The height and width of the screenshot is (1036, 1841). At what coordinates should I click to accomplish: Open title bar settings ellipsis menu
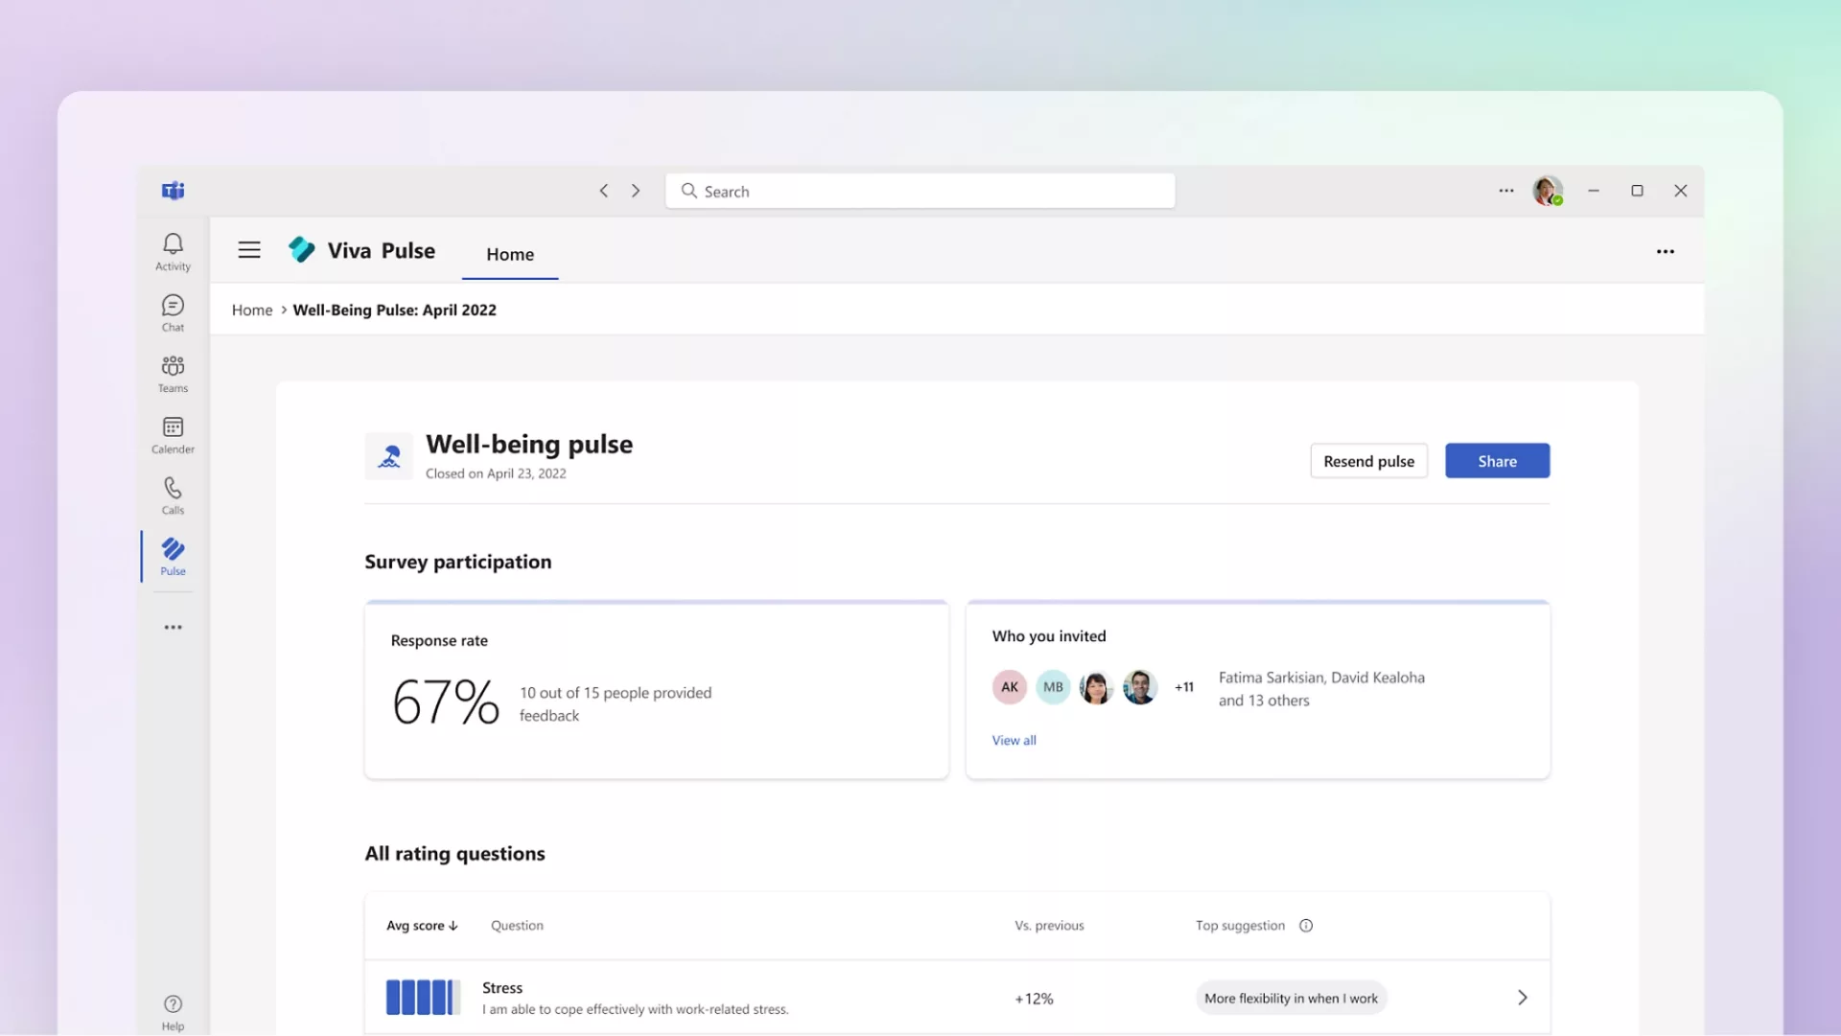(1506, 191)
